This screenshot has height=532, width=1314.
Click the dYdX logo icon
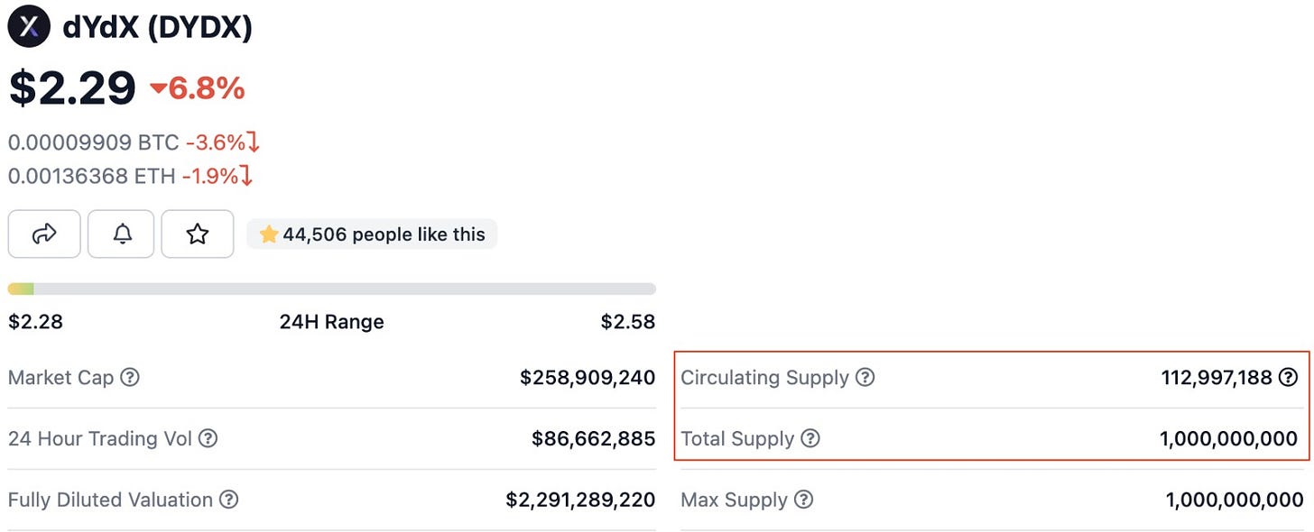29,26
